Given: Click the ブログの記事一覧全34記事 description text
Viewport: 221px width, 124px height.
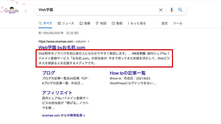Looking at the screenshot, I should 66,81.
